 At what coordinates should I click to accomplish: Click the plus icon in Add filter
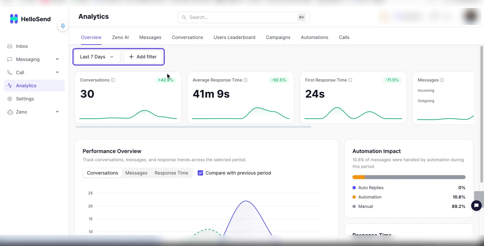click(x=131, y=57)
